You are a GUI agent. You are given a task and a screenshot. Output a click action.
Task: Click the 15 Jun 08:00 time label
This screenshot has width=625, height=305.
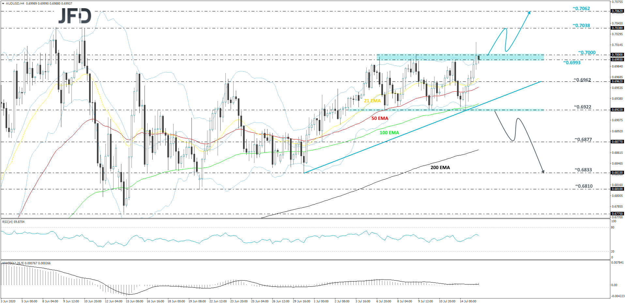pos(134,301)
